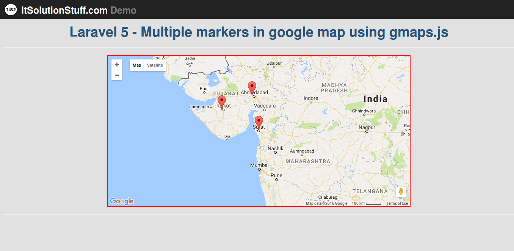Click the Badin town label
514x251 pixels.
[x=190, y=58]
